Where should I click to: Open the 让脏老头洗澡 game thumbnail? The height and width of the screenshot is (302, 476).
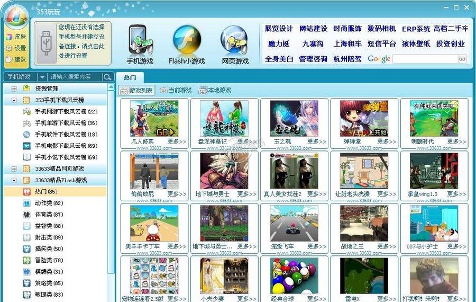(364, 171)
